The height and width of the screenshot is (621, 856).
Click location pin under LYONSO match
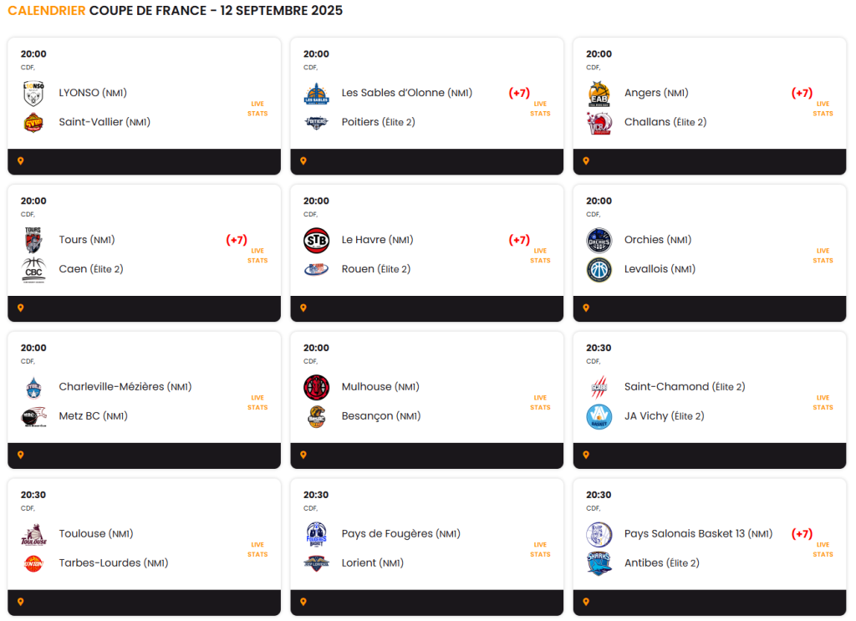pyautogui.click(x=21, y=161)
